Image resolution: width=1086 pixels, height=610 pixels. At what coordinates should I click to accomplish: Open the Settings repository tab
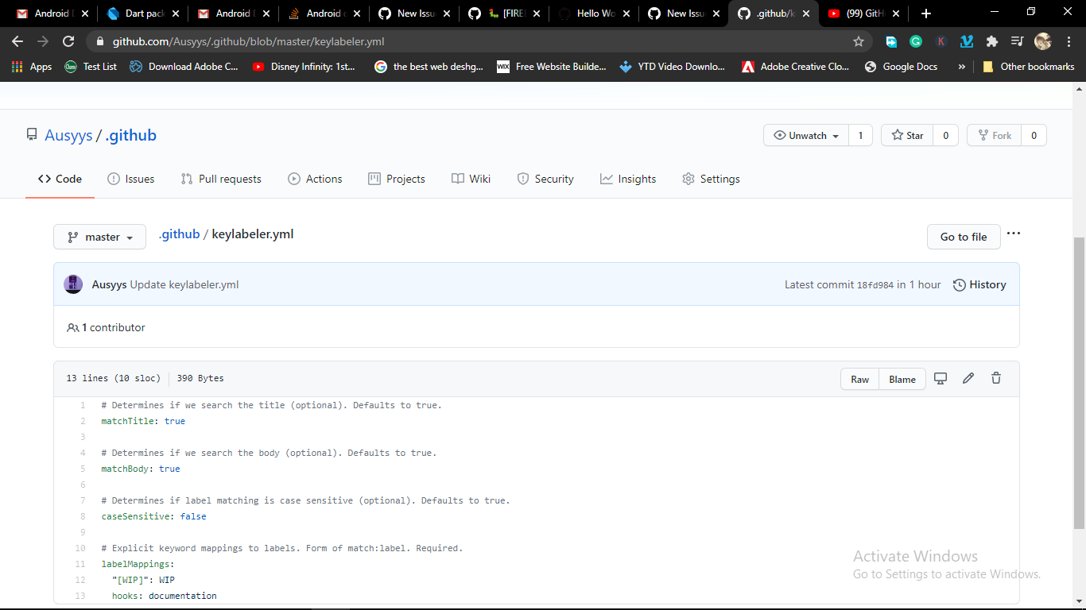(x=711, y=179)
